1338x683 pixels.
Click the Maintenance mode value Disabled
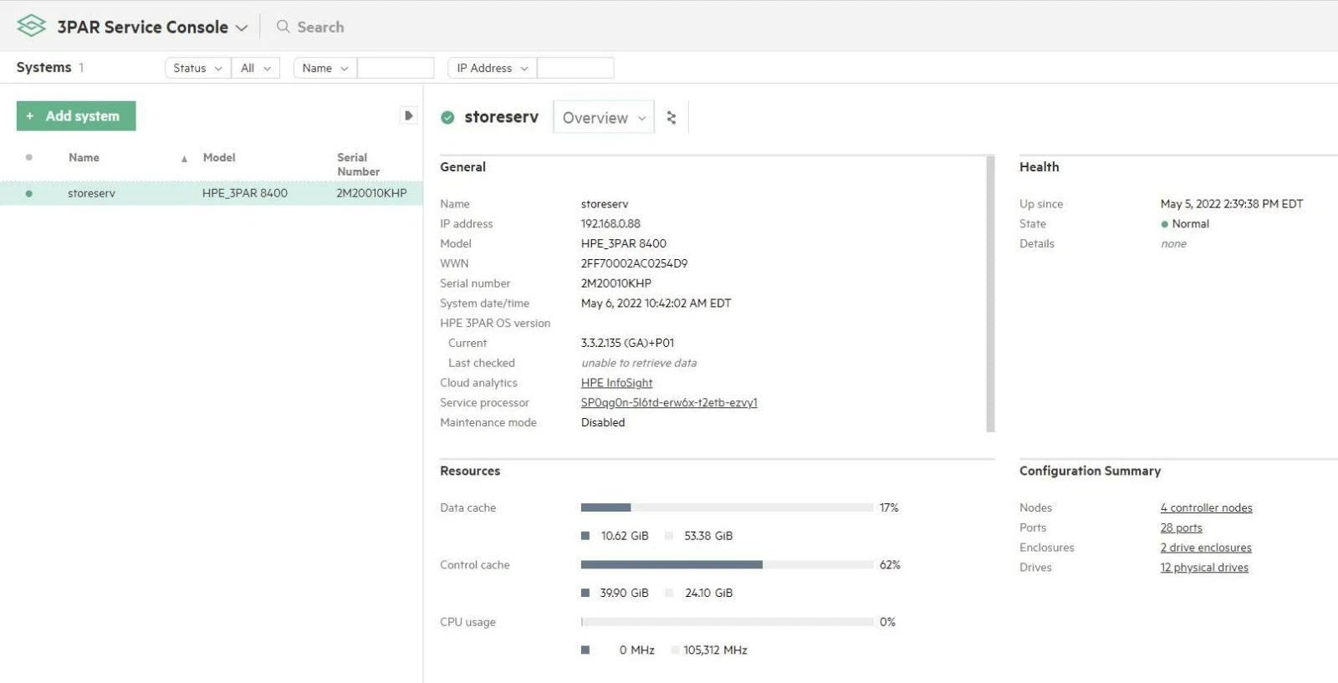click(x=603, y=423)
